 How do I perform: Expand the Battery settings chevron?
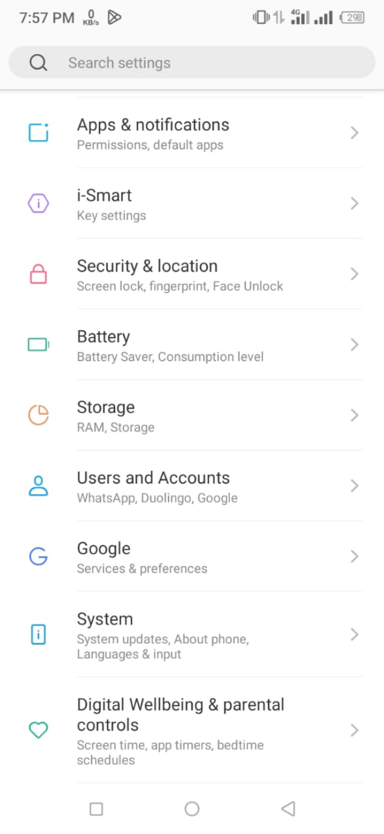click(353, 345)
